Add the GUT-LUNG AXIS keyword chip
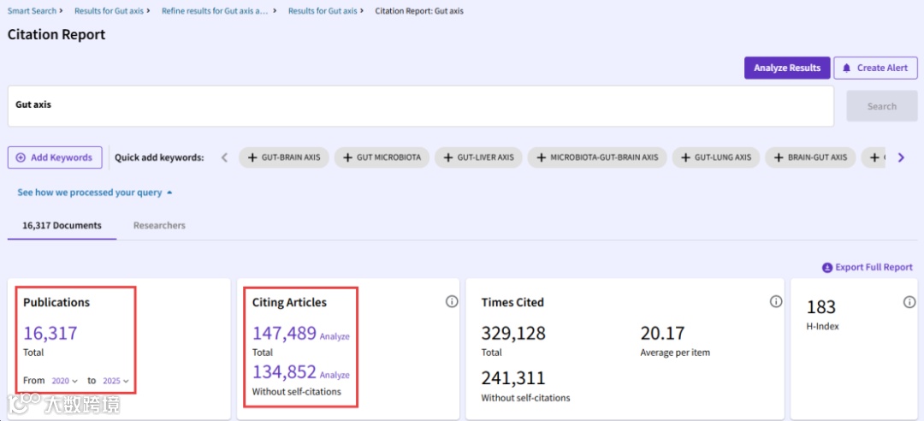Screen dimensions: 924x421 tap(716, 157)
